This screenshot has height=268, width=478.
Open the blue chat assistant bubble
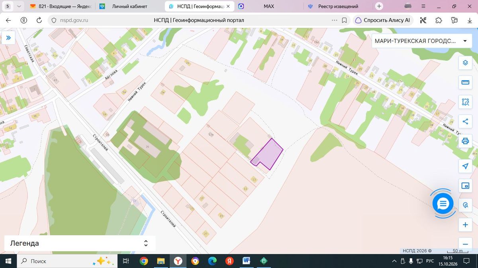pyautogui.click(x=443, y=204)
